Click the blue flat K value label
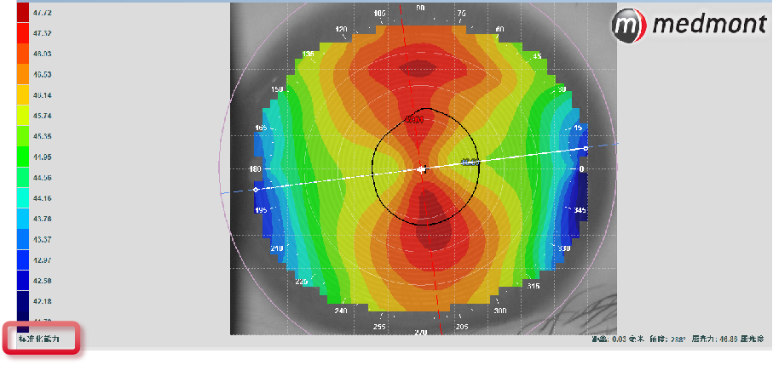Image resolution: width=773 pixels, height=365 pixels. pos(470,161)
